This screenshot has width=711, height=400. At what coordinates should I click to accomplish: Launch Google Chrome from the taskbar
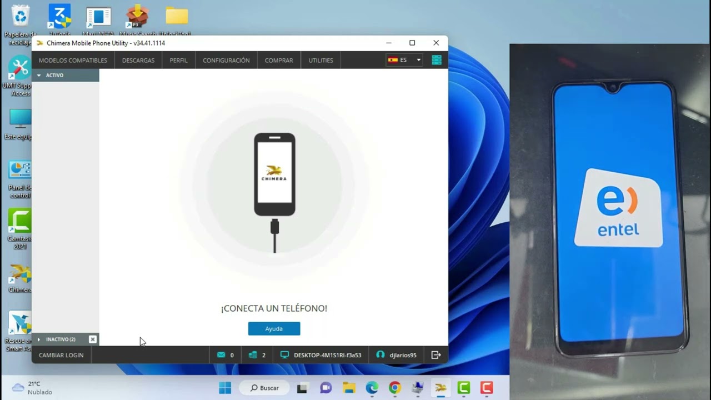pyautogui.click(x=395, y=388)
